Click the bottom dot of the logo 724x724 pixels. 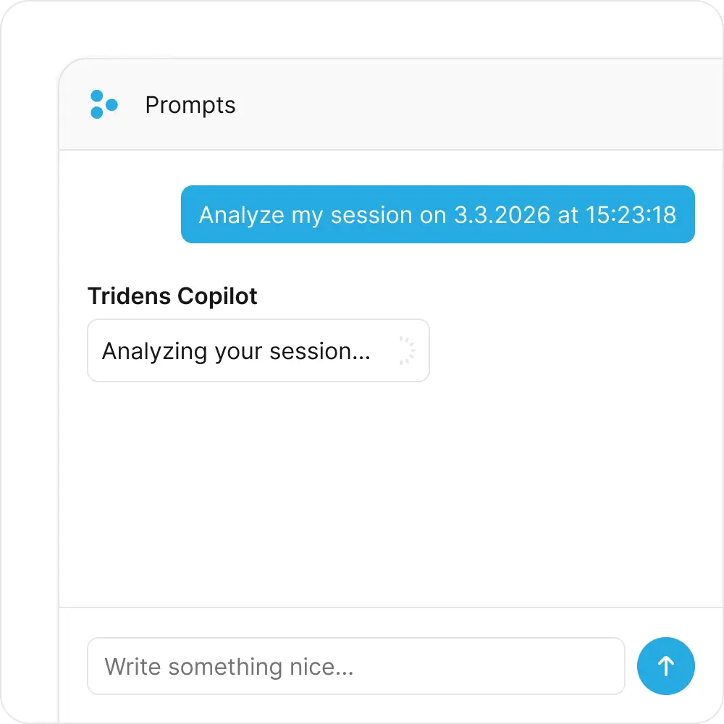pyautogui.click(x=96, y=113)
